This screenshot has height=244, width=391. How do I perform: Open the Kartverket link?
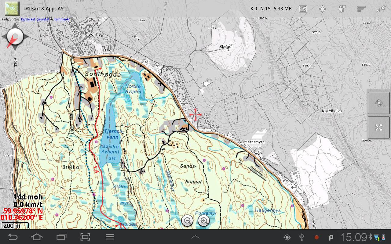(28, 19)
